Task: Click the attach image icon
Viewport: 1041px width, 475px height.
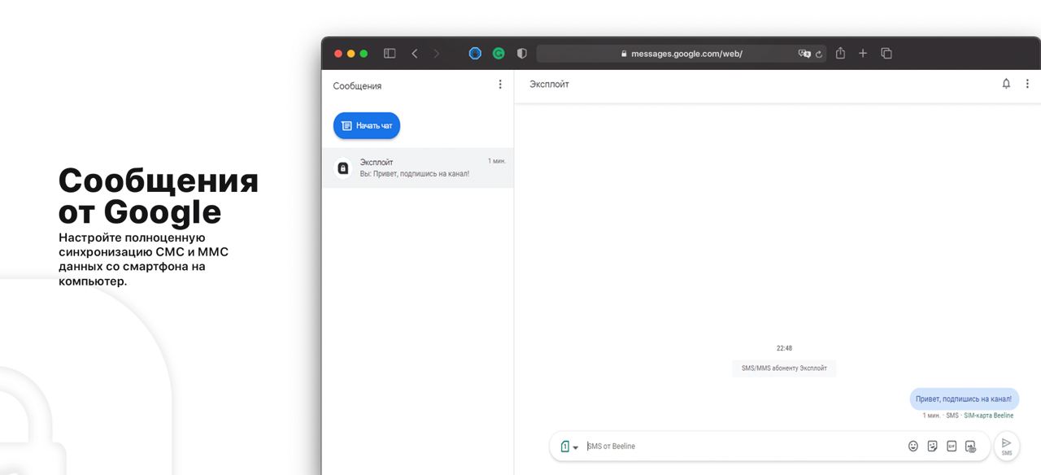Action: [x=970, y=447]
